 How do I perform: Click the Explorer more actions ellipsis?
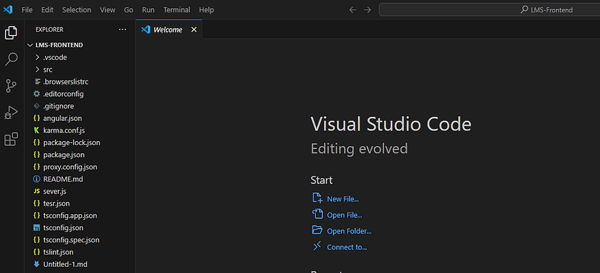[x=122, y=29]
